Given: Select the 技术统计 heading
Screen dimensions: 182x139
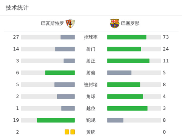Looking at the screenshot, I should click(17, 8).
